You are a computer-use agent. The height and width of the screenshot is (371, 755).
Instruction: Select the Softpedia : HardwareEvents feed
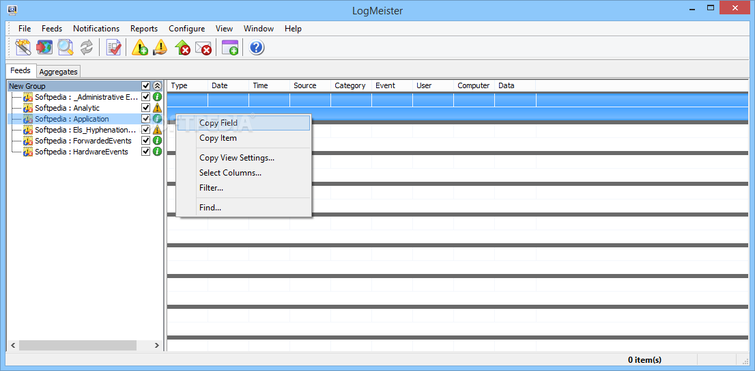coord(81,151)
